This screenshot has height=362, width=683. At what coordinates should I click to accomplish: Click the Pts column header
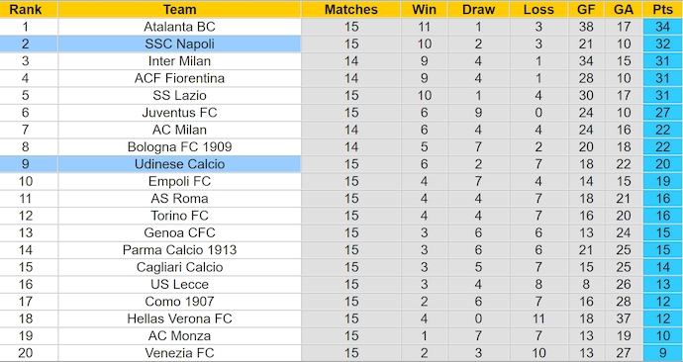pyautogui.click(x=663, y=9)
